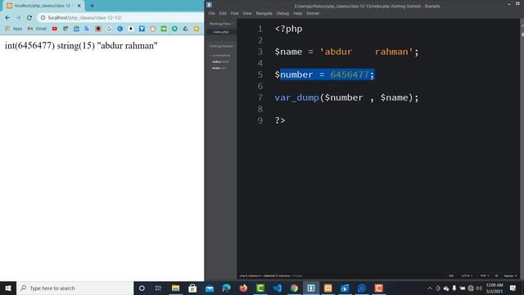Expand the Getting Started project dropdown

pyautogui.click(x=222, y=46)
